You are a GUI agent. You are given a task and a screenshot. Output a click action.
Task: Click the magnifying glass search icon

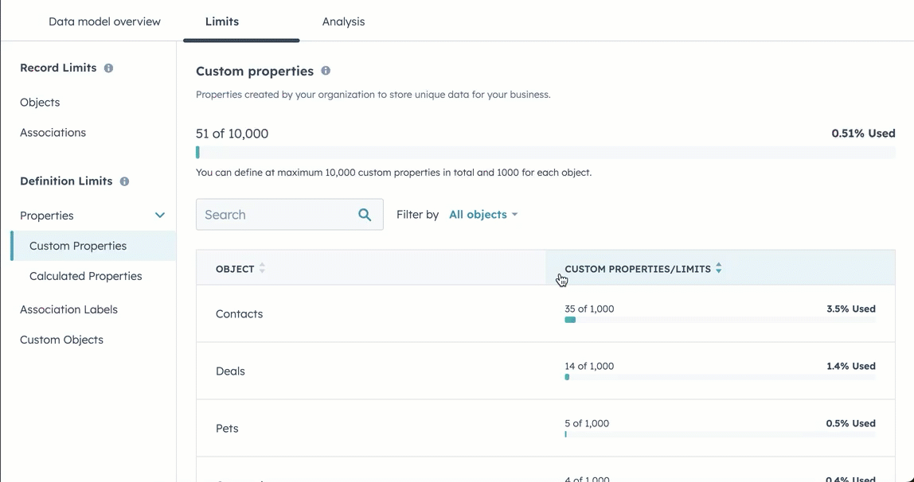click(x=365, y=214)
